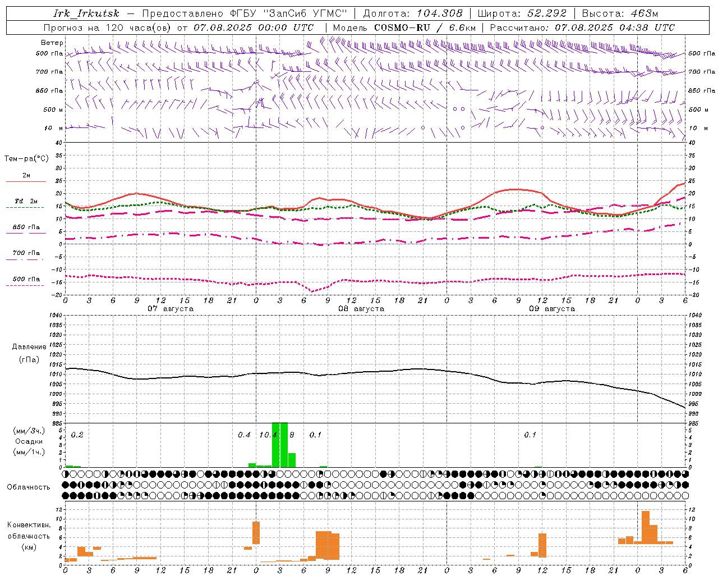Screen dimensions: 718x575
Task: Click the tallest orange convective cloud bar
Action: [646, 527]
